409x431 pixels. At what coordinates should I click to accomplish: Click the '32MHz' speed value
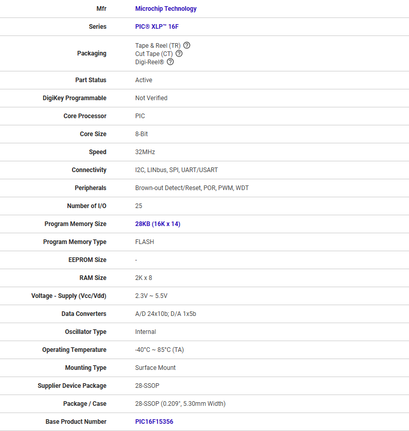click(x=145, y=152)
